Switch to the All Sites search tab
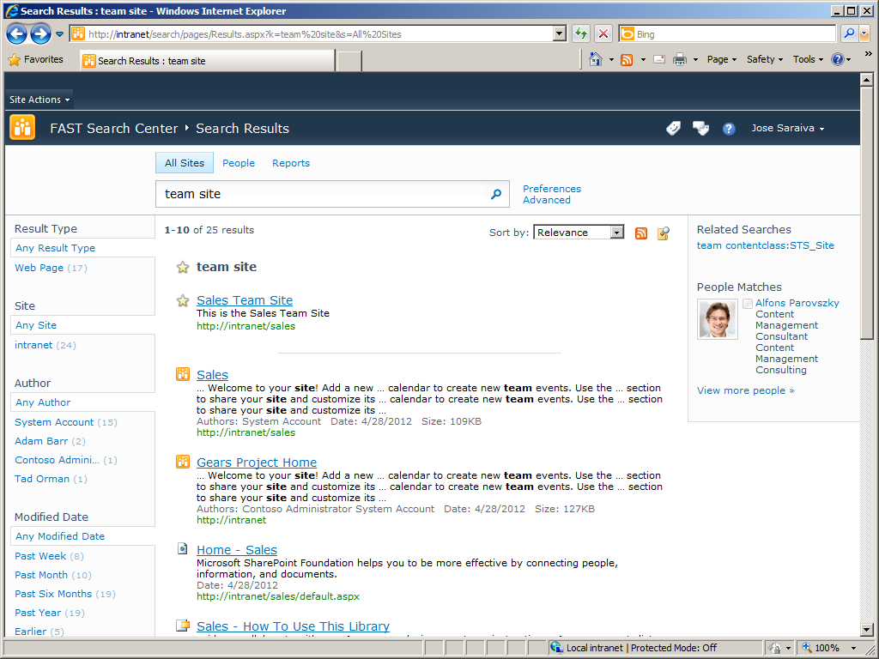The height and width of the screenshot is (659, 879). click(x=185, y=163)
